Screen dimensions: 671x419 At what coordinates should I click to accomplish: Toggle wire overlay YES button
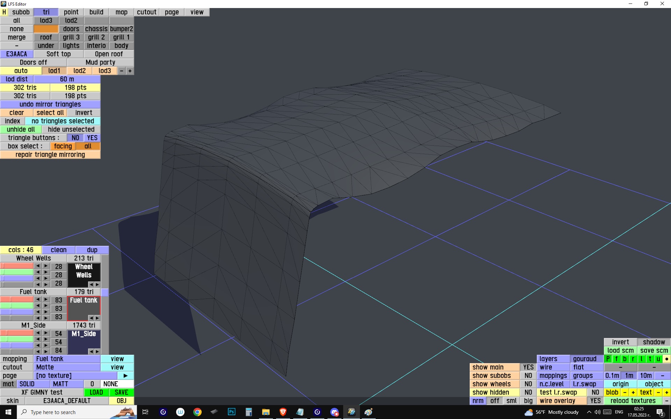595,400
